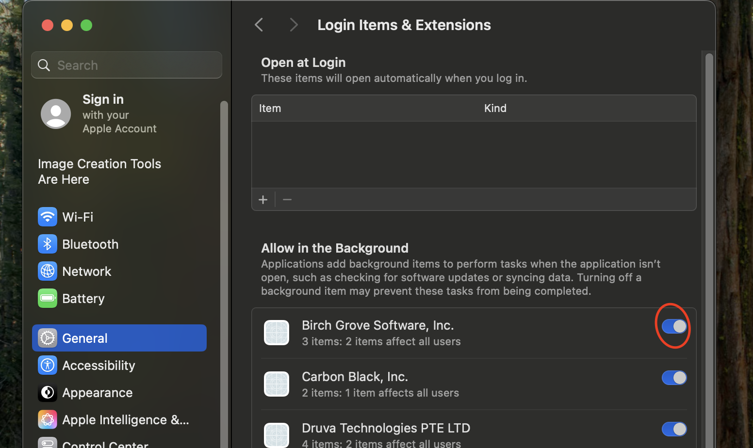The width and height of the screenshot is (753, 448).
Task: Go forward with the right chevron
Action: [x=294, y=25]
